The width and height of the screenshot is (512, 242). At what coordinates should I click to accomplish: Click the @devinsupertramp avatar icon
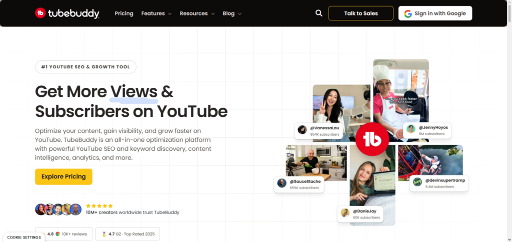(417, 182)
